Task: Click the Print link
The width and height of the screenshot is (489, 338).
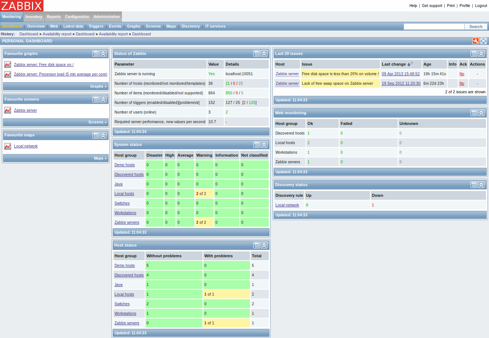Action: click(451, 6)
